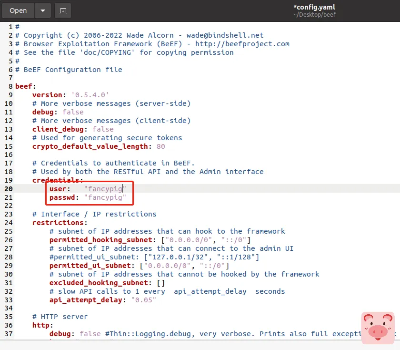Screen dimensions: 400x350
Task: Place cursor in passwd value "fancypig"
Action: [x=105, y=197]
